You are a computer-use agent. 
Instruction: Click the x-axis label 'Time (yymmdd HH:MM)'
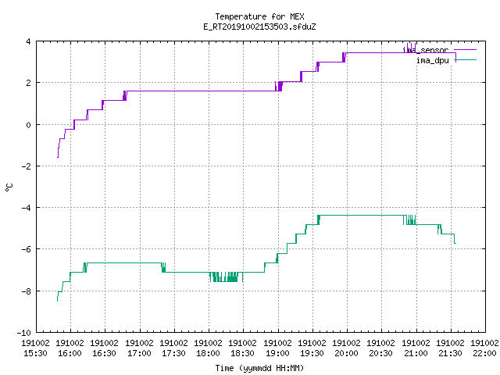tap(259, 368)
